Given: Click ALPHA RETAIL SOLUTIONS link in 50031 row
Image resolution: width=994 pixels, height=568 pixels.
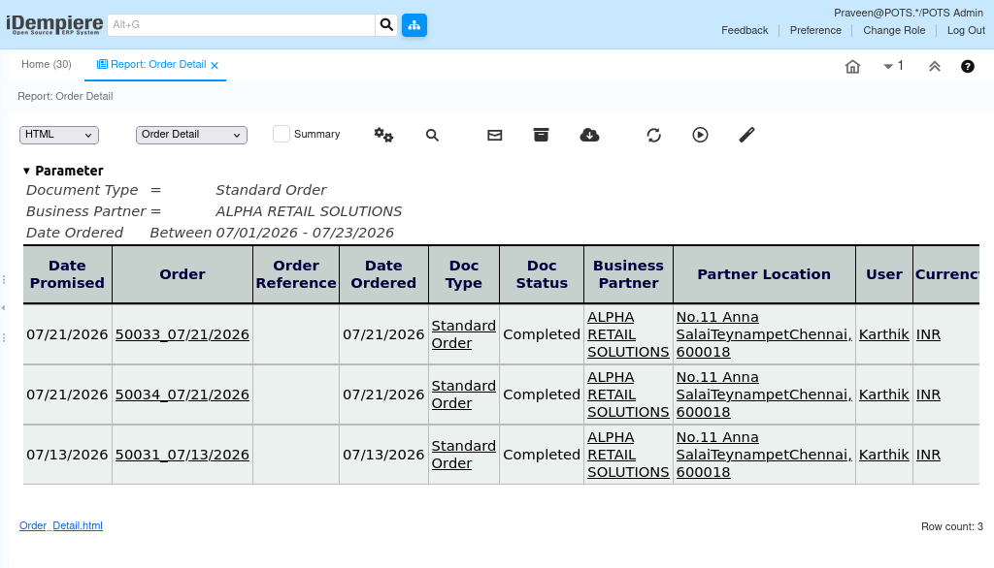Looking at the screenshot, I should (628, 455).
